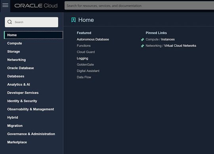Image resolution: width=214 pixels, height=154 pixels.
Task: Click the Pinned Links heading
Action: (x=156, y=33)
